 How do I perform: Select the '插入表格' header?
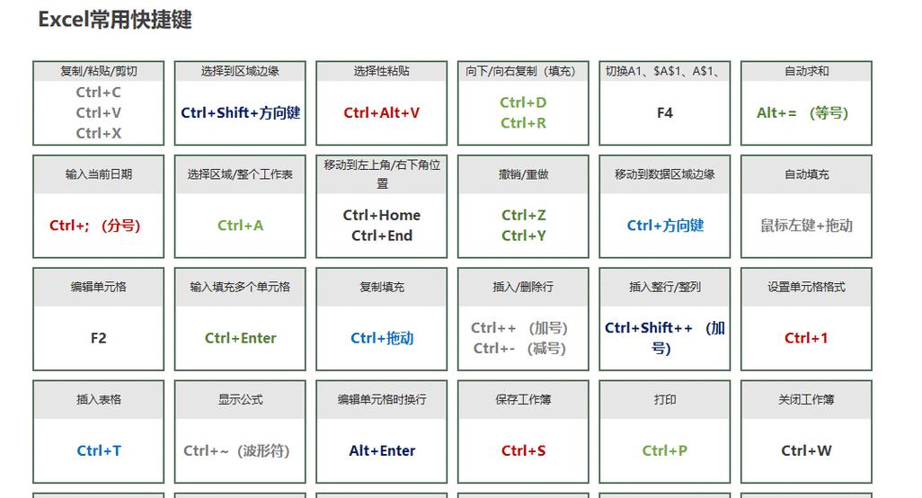click(x=98, y=400)
